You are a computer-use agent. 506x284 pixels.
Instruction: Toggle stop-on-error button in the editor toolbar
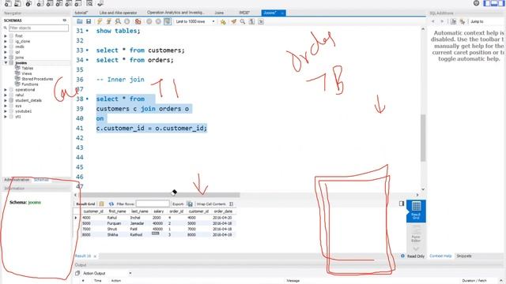coord(138,21)
